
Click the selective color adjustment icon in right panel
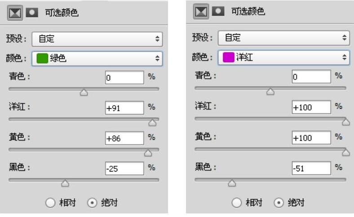coord(201,11)
